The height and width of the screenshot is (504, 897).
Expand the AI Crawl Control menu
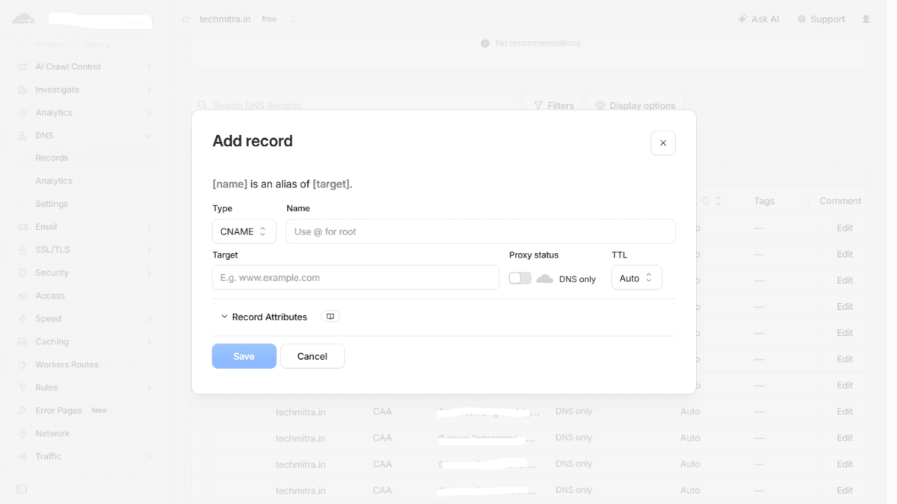tap(149, 67)
